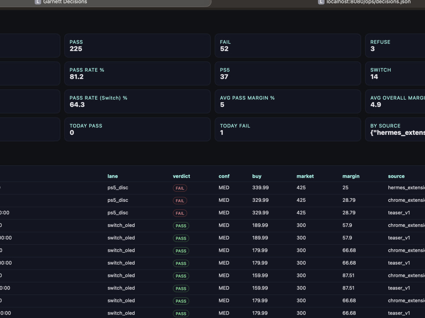Image resolution: width=425 pixels, height=318 pixels.
Task: Click the AVG PASS MARGIN % card
Action: pyautogui.click(x=288, y=101)
